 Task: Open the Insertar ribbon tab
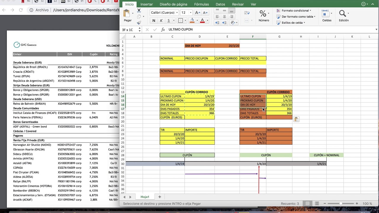(147, 4)
